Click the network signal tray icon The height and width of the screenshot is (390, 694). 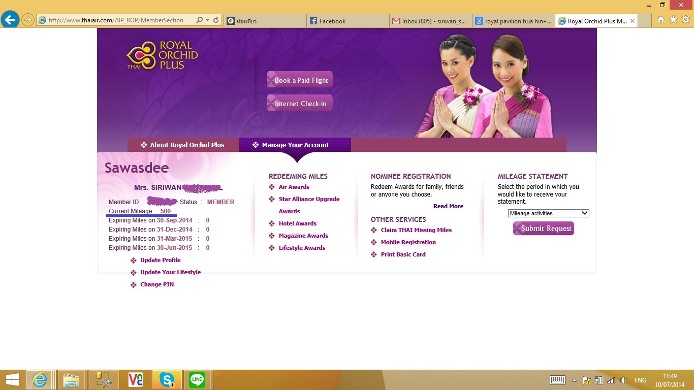611,380
